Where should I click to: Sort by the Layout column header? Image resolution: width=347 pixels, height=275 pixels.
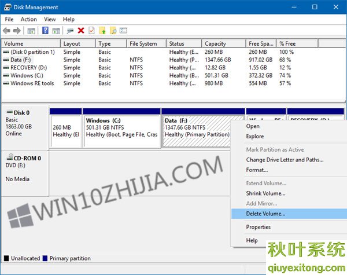click(78, 43)
